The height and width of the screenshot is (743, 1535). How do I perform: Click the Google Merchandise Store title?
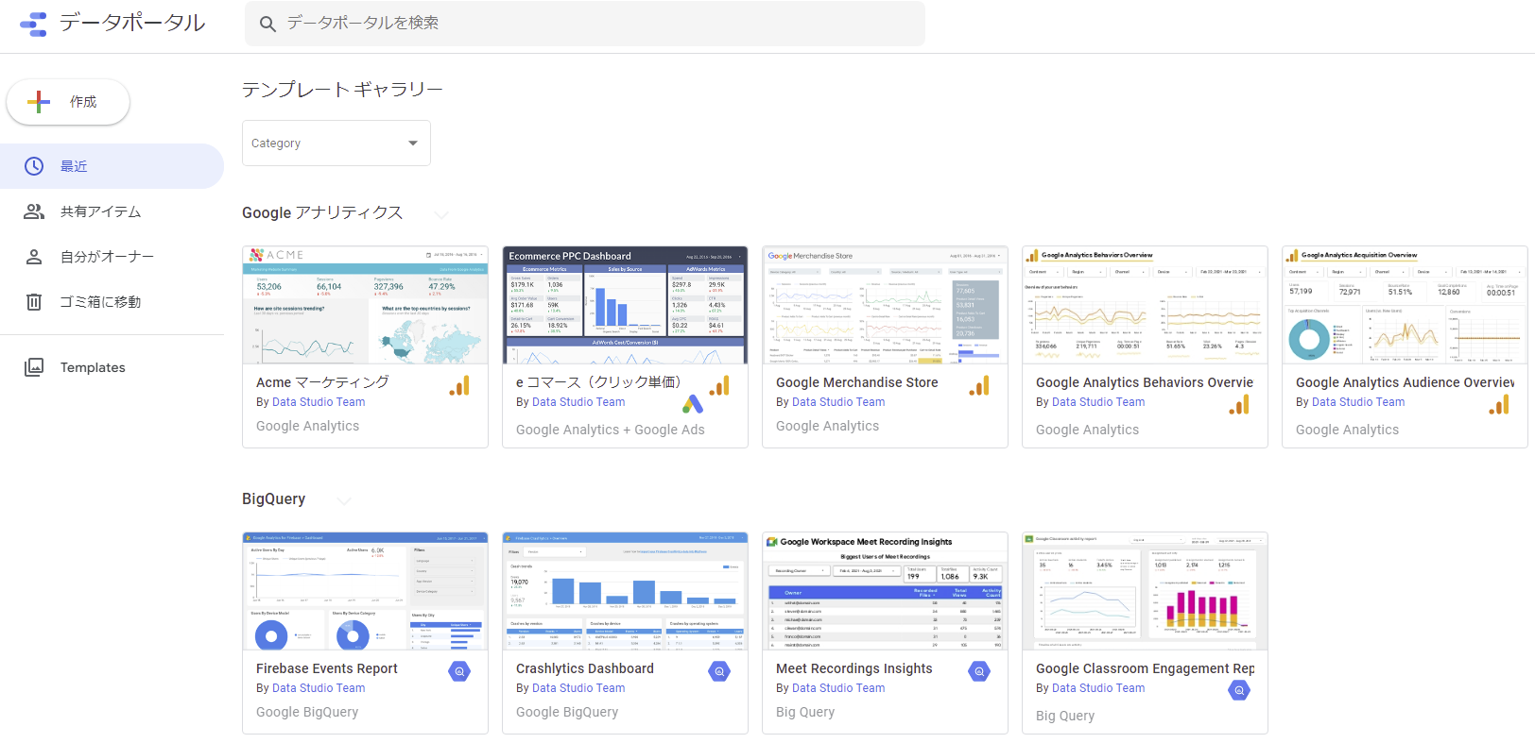coord(857,382)
